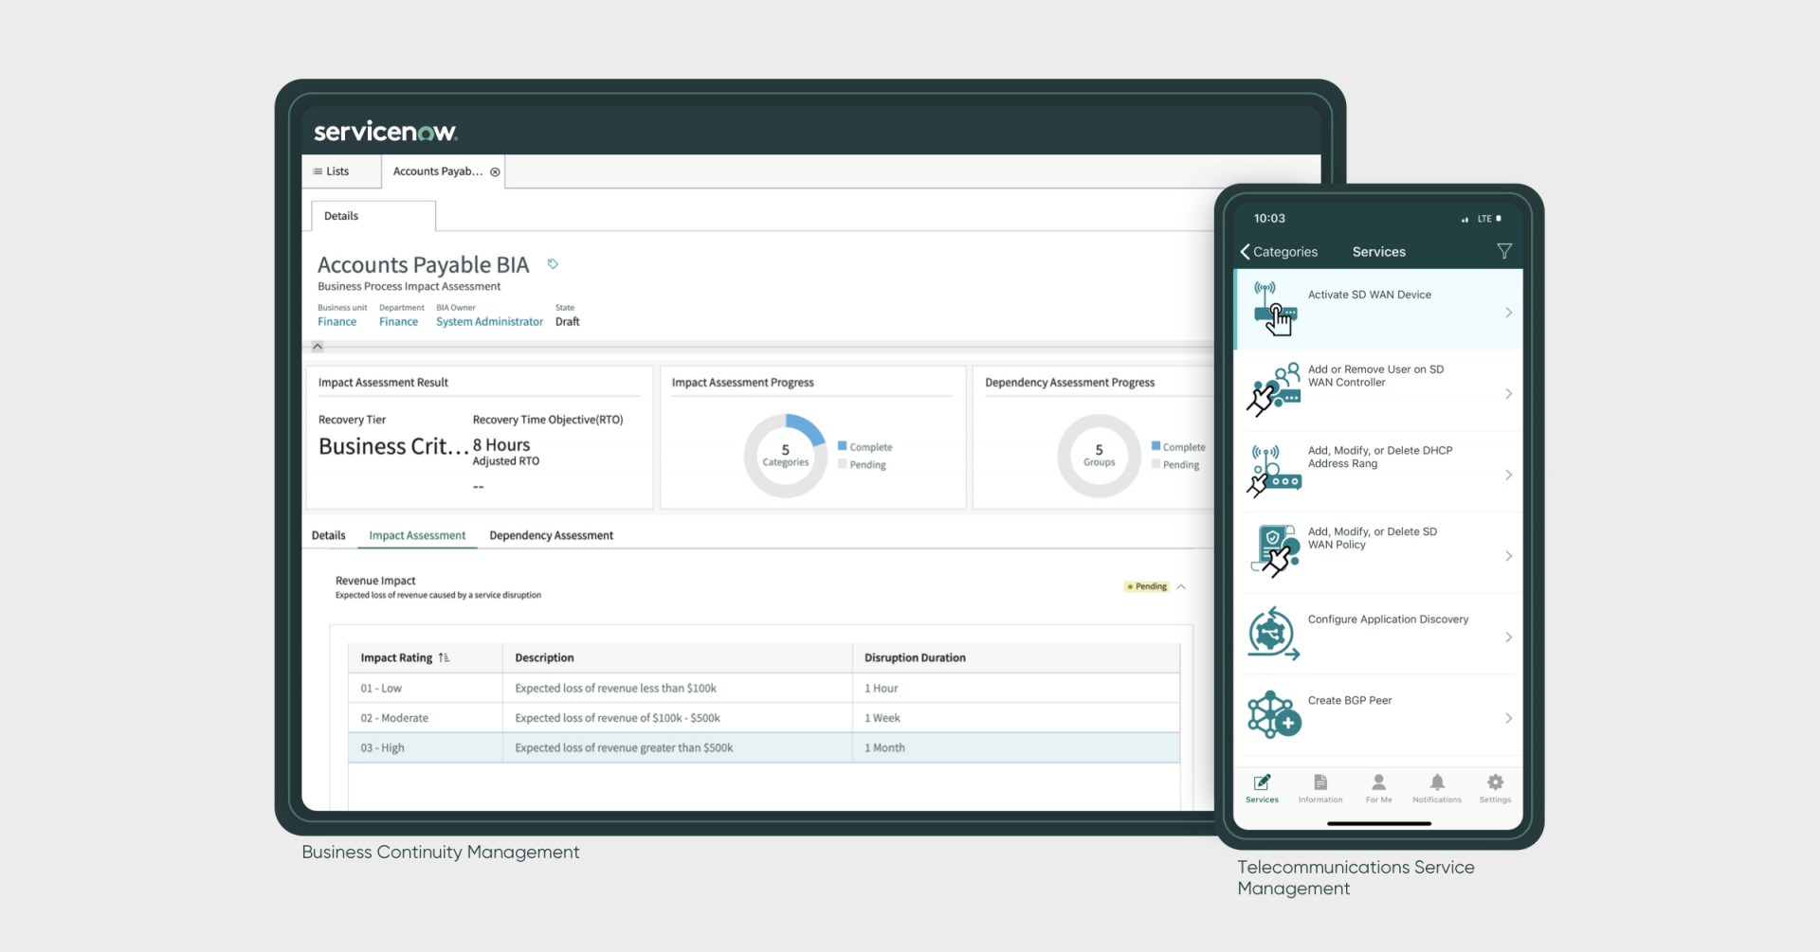Go back to Categories on phone
This screenshot has width=1820, height=952.
click(x=1279, y=252)
